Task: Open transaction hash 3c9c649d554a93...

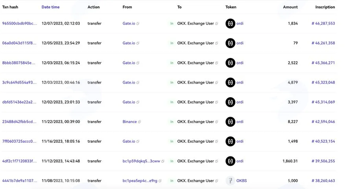Action: 19,82
